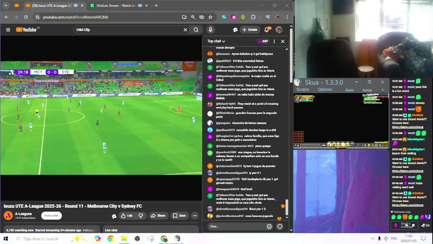Open the A-Leagues channel name
This screenshot has width=433, height=244.
click(x=23, y=214)
